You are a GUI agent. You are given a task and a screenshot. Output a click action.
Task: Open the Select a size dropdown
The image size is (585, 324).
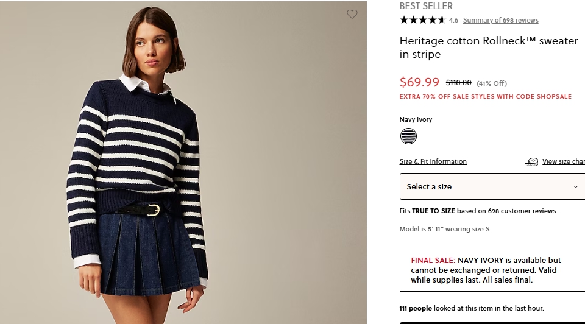pos(492,186)
